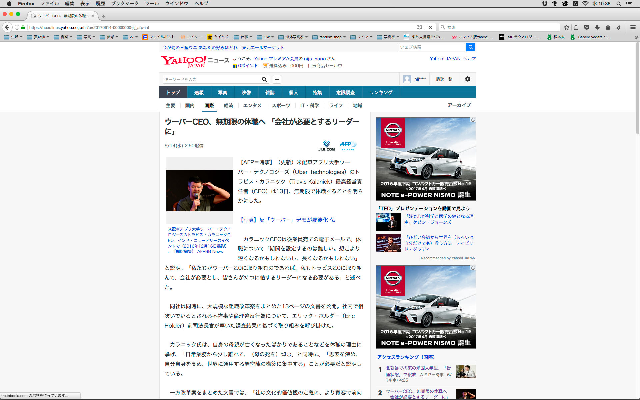Click the Travis Kalanick article photo
The width and height of the screenshot is (640, 400).
[199, 191]
